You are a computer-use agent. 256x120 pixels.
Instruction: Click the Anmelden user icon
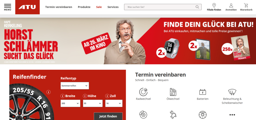pos(231,5)
